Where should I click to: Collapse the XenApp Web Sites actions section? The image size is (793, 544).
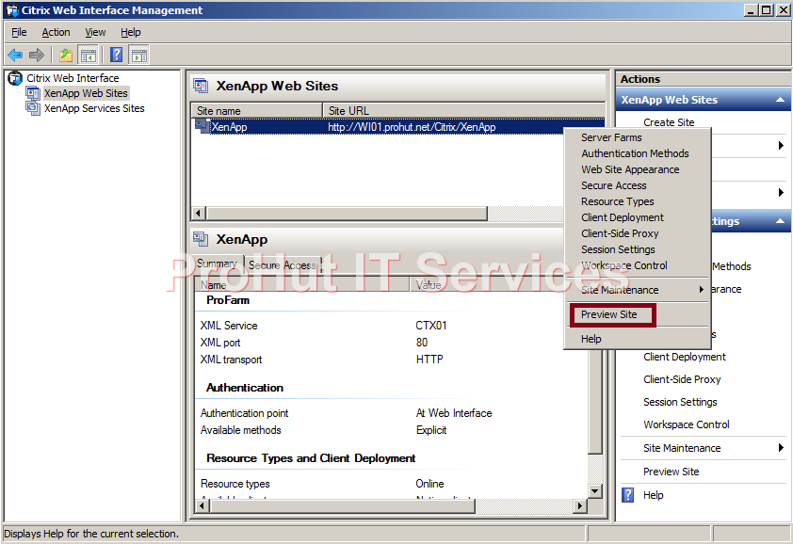click(781, 100)
